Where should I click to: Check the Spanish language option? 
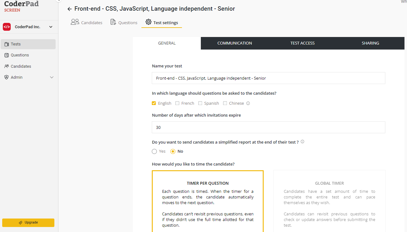point(200,103)
